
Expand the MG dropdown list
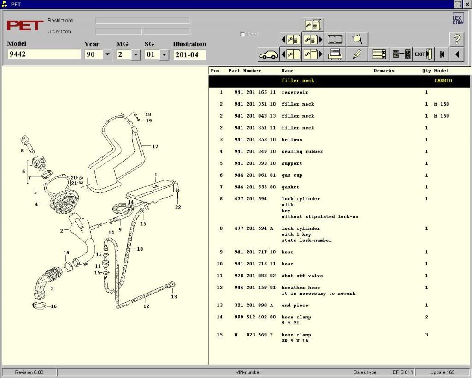tap(136, 54)
